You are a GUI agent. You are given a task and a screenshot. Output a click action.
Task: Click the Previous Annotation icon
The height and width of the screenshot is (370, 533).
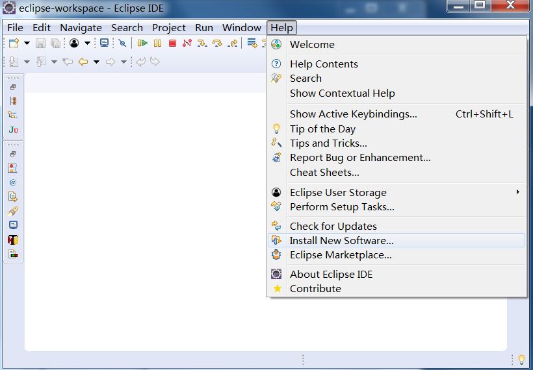pos(41,62)
